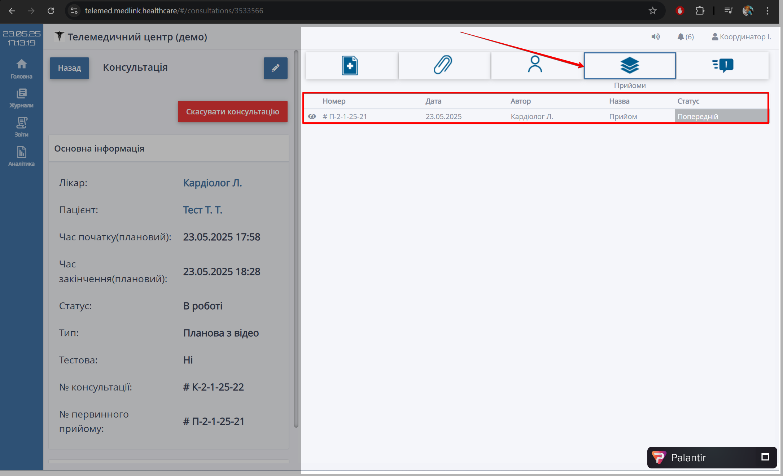Open Журнали in sidebar
This screenshot has width=783, height=476.
click(x=21, y=98)
